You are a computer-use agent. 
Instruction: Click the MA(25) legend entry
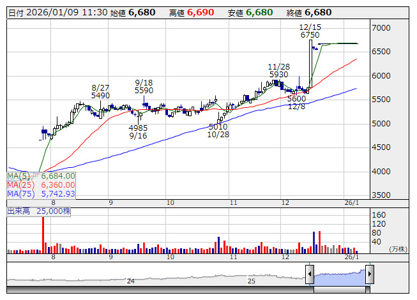(x=42, y=184)
